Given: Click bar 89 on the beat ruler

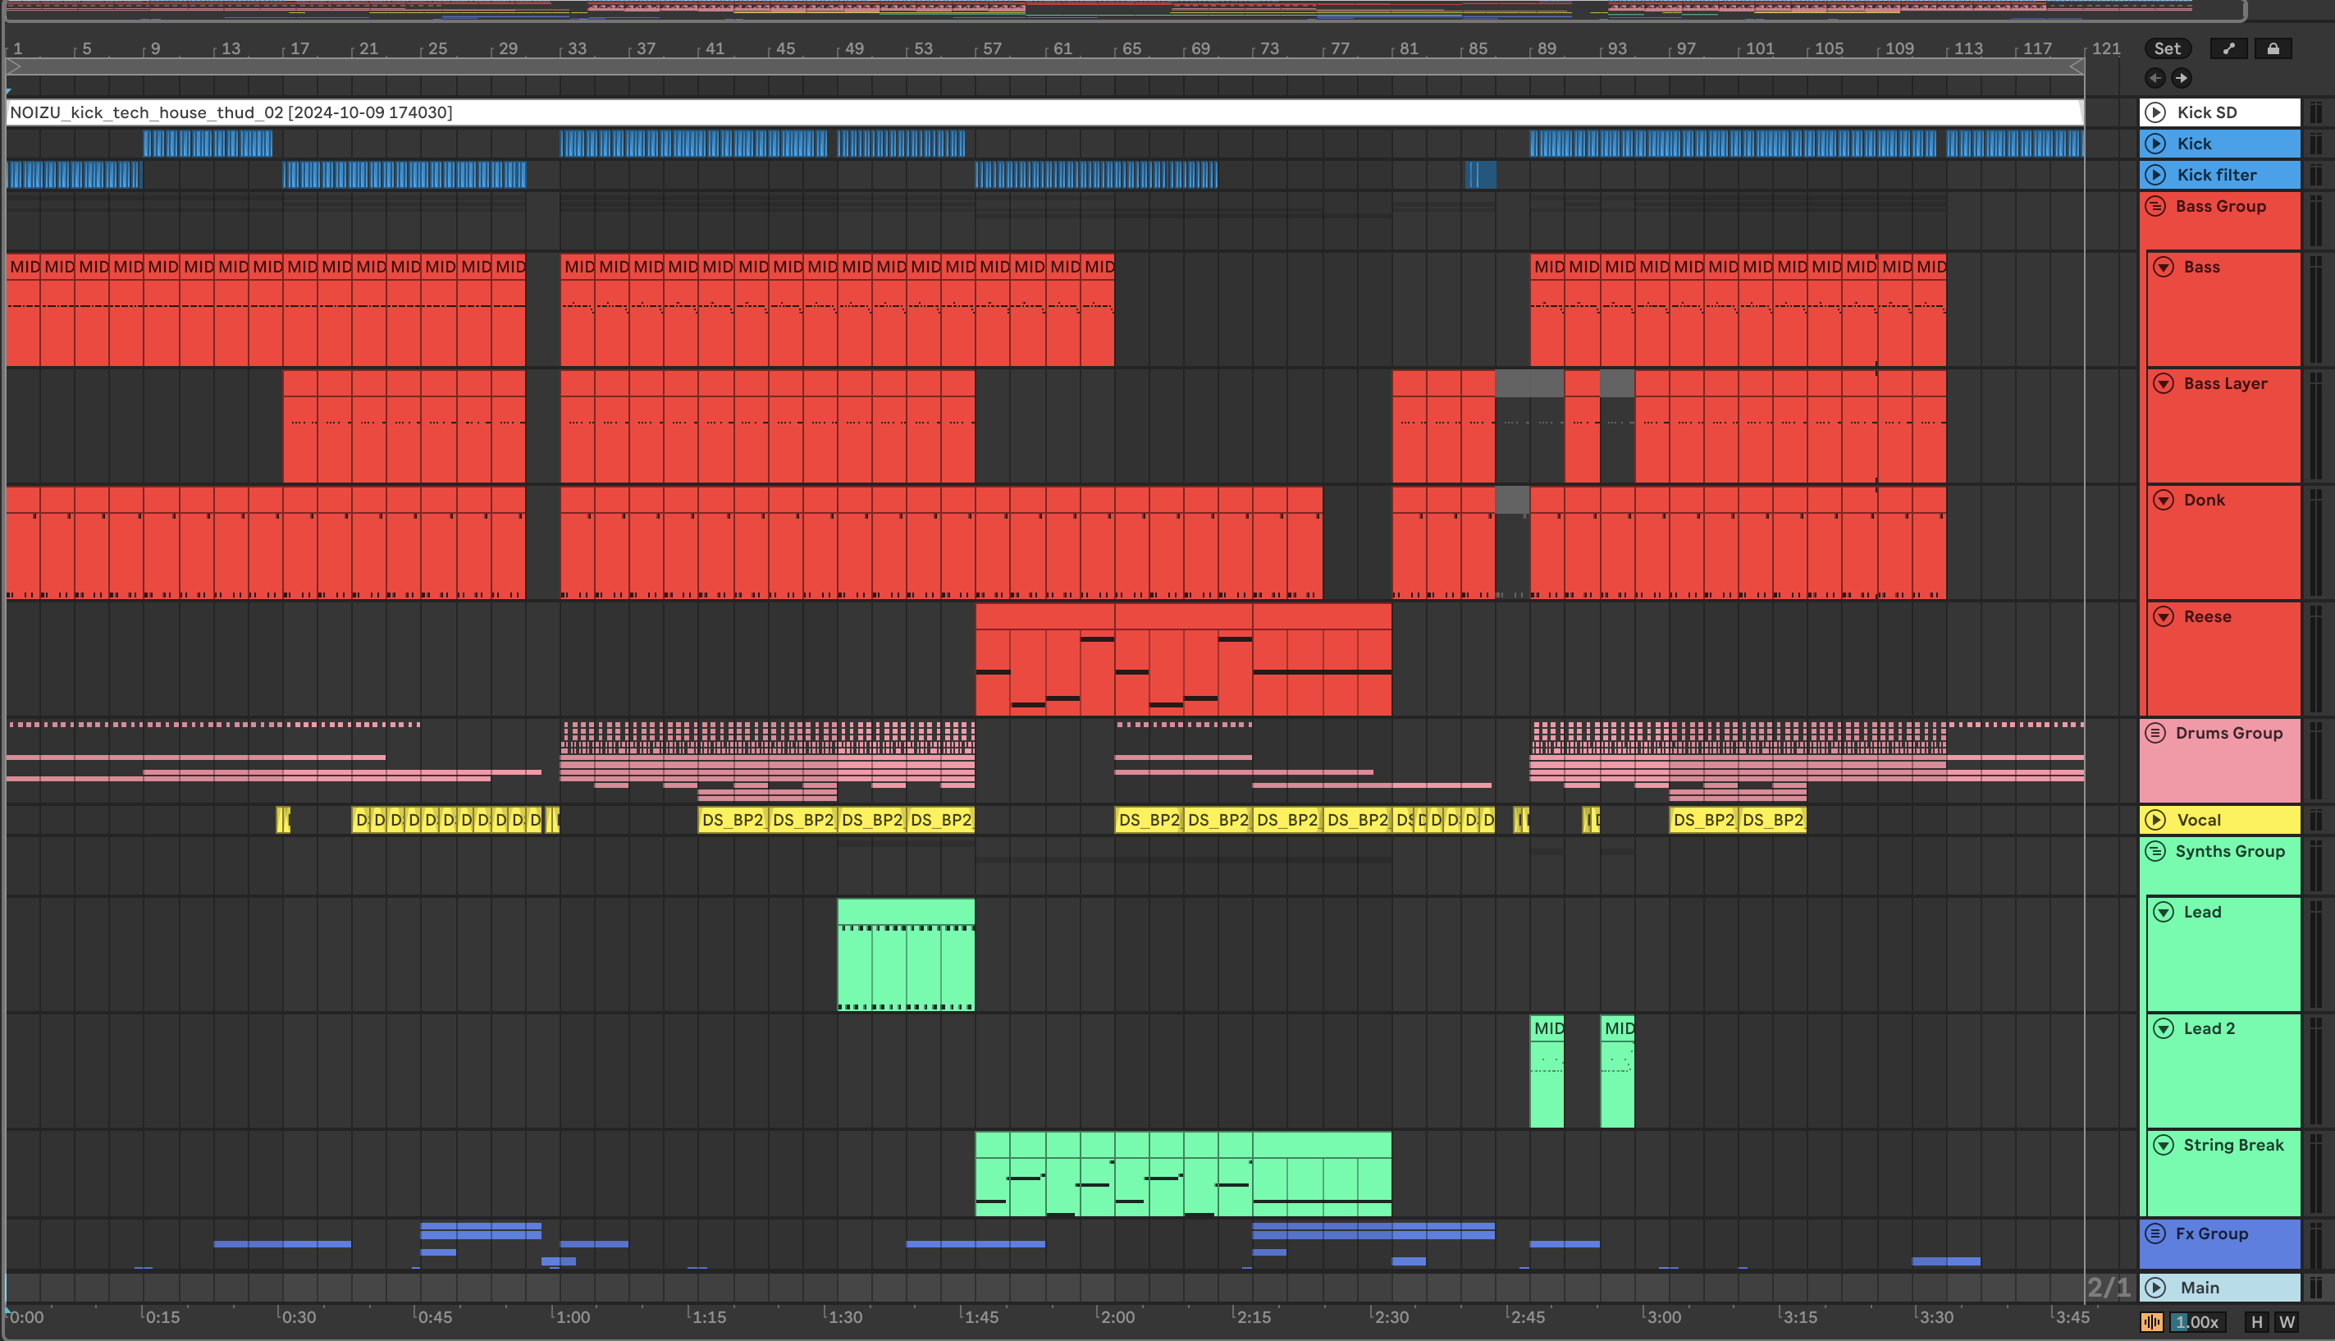Looking at the screenshot, I should 1546,48.
